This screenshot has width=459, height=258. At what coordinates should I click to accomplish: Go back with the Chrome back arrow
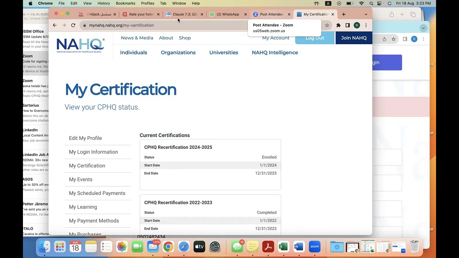[55, 25]
